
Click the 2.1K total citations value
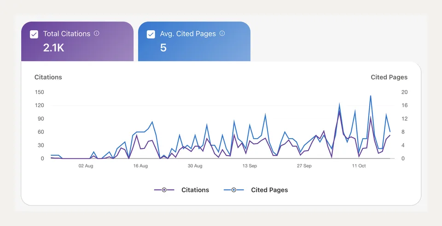coord(53,48)
